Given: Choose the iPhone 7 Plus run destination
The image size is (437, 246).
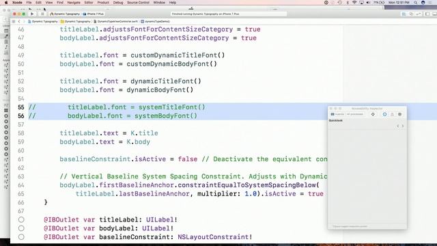Looking at the screenshot, I should [x=94, y=14].
